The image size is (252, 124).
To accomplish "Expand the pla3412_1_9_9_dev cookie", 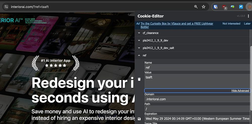I will [x=193, y=40].
